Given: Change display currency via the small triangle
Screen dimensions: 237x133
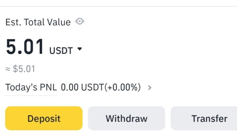Looking at the screenshot, I should [x=80, y=49].
